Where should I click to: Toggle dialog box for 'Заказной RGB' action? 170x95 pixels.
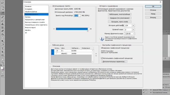(x=146, y=90)
